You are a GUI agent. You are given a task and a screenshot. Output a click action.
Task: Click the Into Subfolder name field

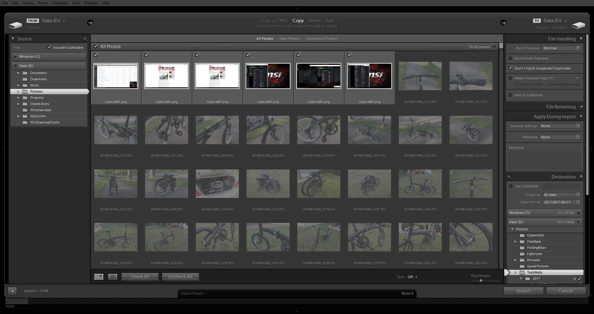[x=562, y=186]
